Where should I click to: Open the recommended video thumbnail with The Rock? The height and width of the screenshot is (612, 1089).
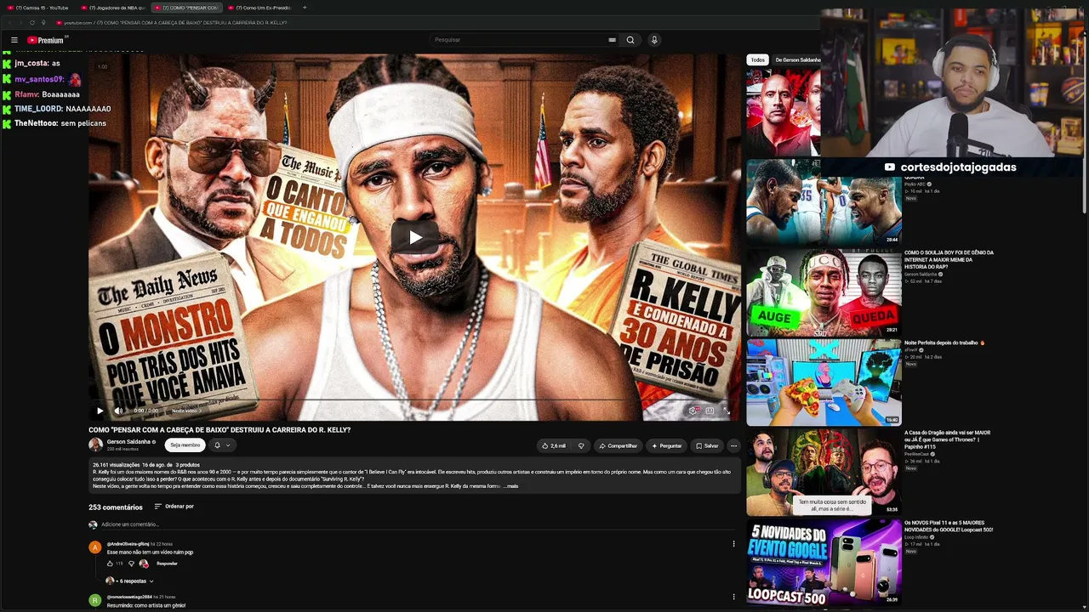784,114
